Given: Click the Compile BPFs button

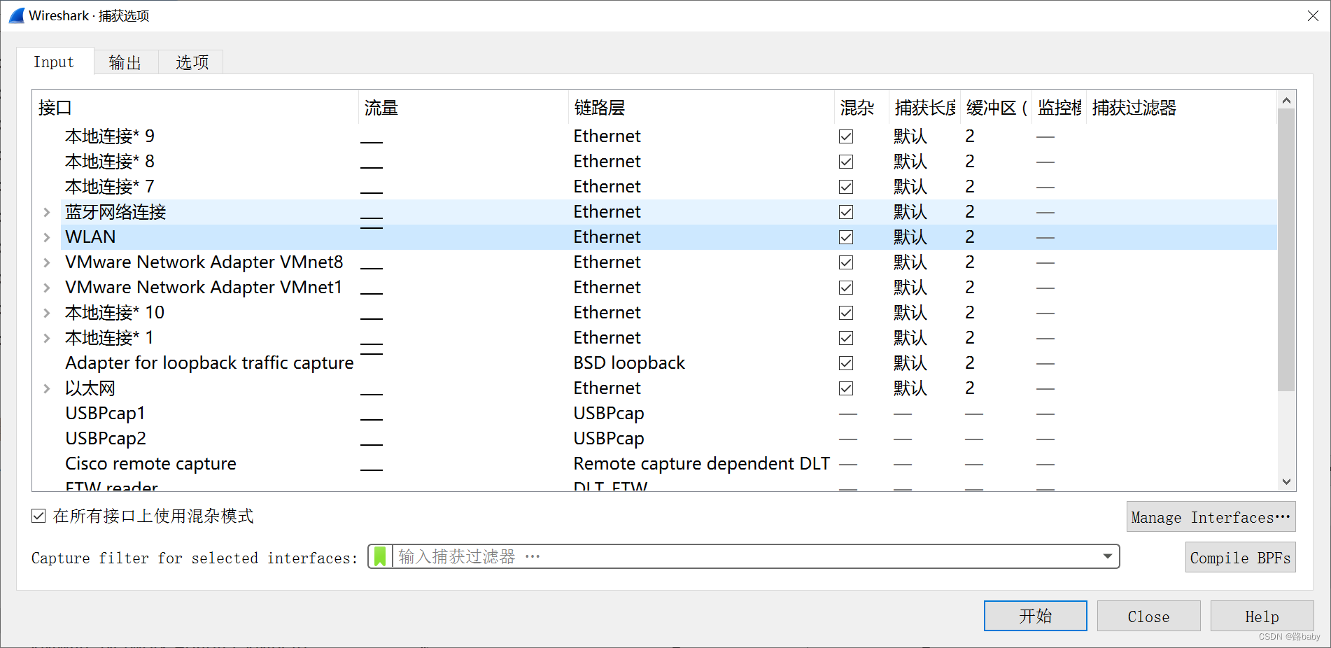Looking at the screenshot, I should point(1240,558).
